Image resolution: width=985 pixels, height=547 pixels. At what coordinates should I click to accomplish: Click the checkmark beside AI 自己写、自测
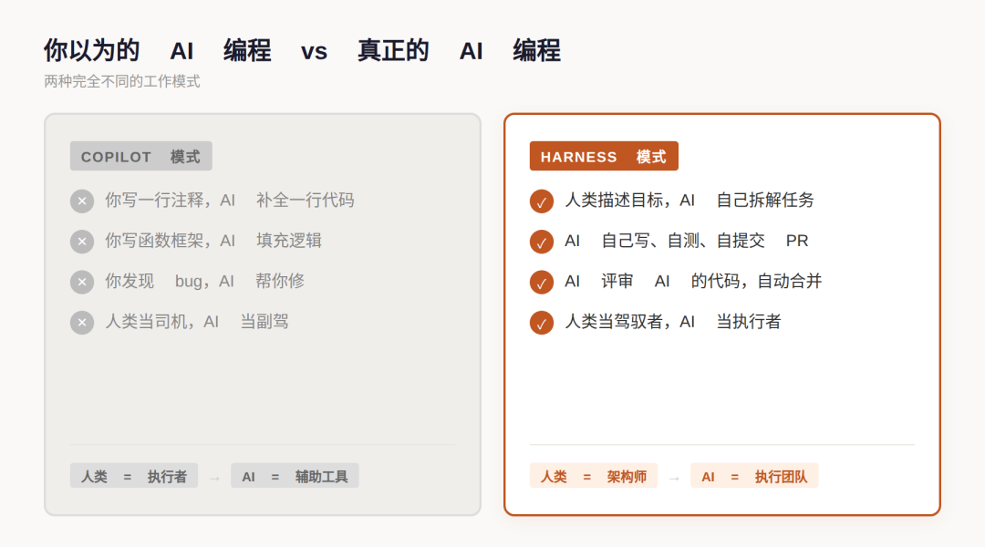[x=542, y=242]
